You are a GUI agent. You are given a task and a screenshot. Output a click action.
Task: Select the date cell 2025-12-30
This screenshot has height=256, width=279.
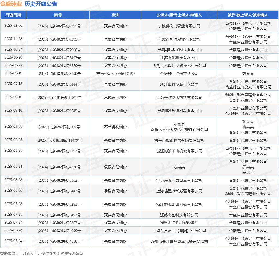[13, 25]
